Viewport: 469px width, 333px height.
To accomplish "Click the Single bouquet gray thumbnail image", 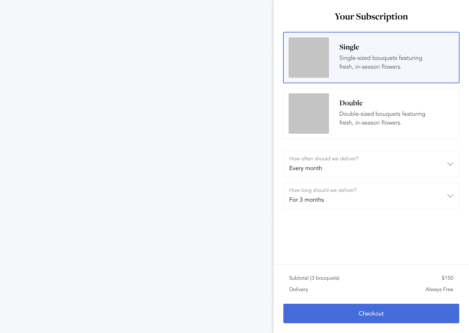I will pos(309,58).
